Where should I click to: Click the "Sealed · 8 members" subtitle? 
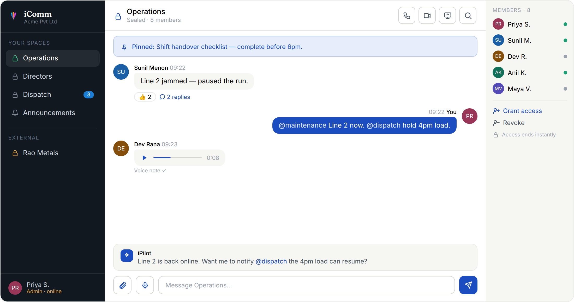tap(154, 20)
